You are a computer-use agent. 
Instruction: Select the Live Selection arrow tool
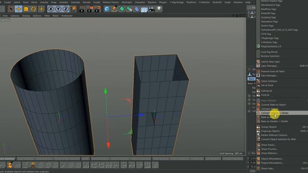pyautogui.click(x=11, y=9)
